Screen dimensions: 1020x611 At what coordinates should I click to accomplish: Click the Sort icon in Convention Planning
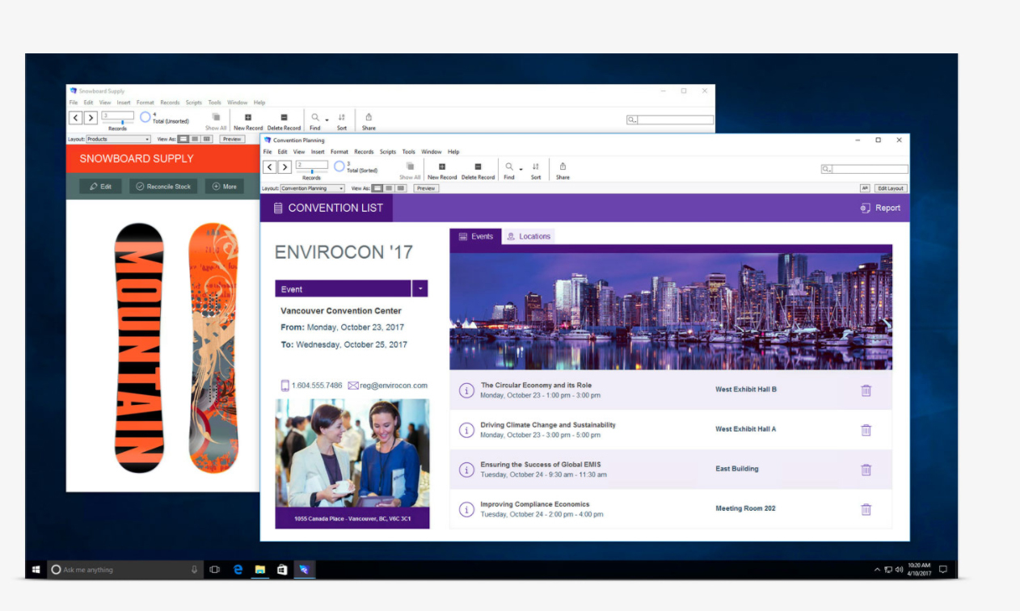pyautogui.click(x=535, y=166)
